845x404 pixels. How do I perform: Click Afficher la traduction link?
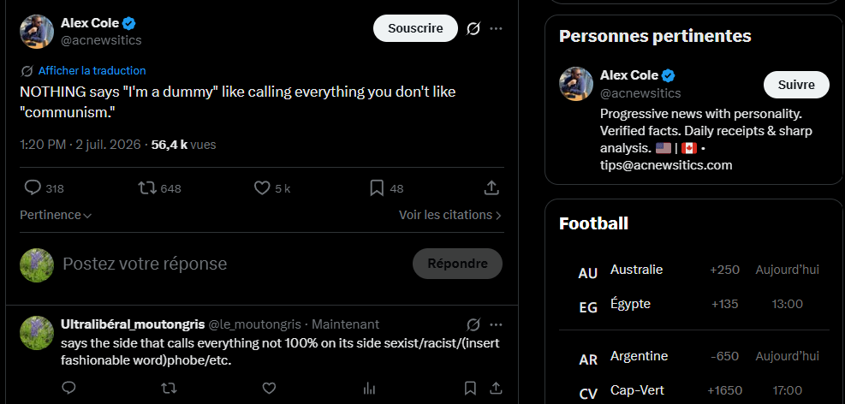coord(92,70)
